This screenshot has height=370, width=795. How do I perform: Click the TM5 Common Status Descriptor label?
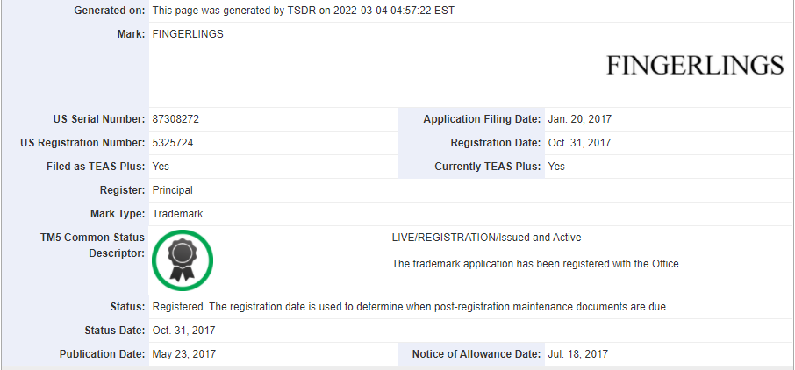click(x=92, y=245)
